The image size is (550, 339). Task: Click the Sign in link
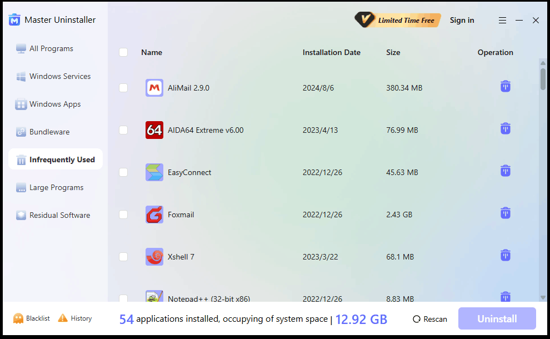pos(462,20)
